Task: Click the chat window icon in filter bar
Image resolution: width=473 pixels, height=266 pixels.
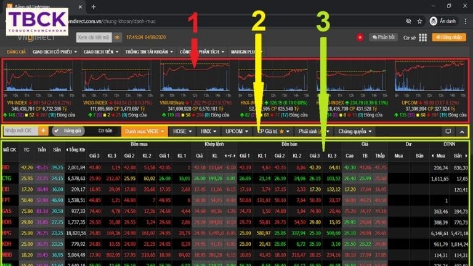Action: 448,131
